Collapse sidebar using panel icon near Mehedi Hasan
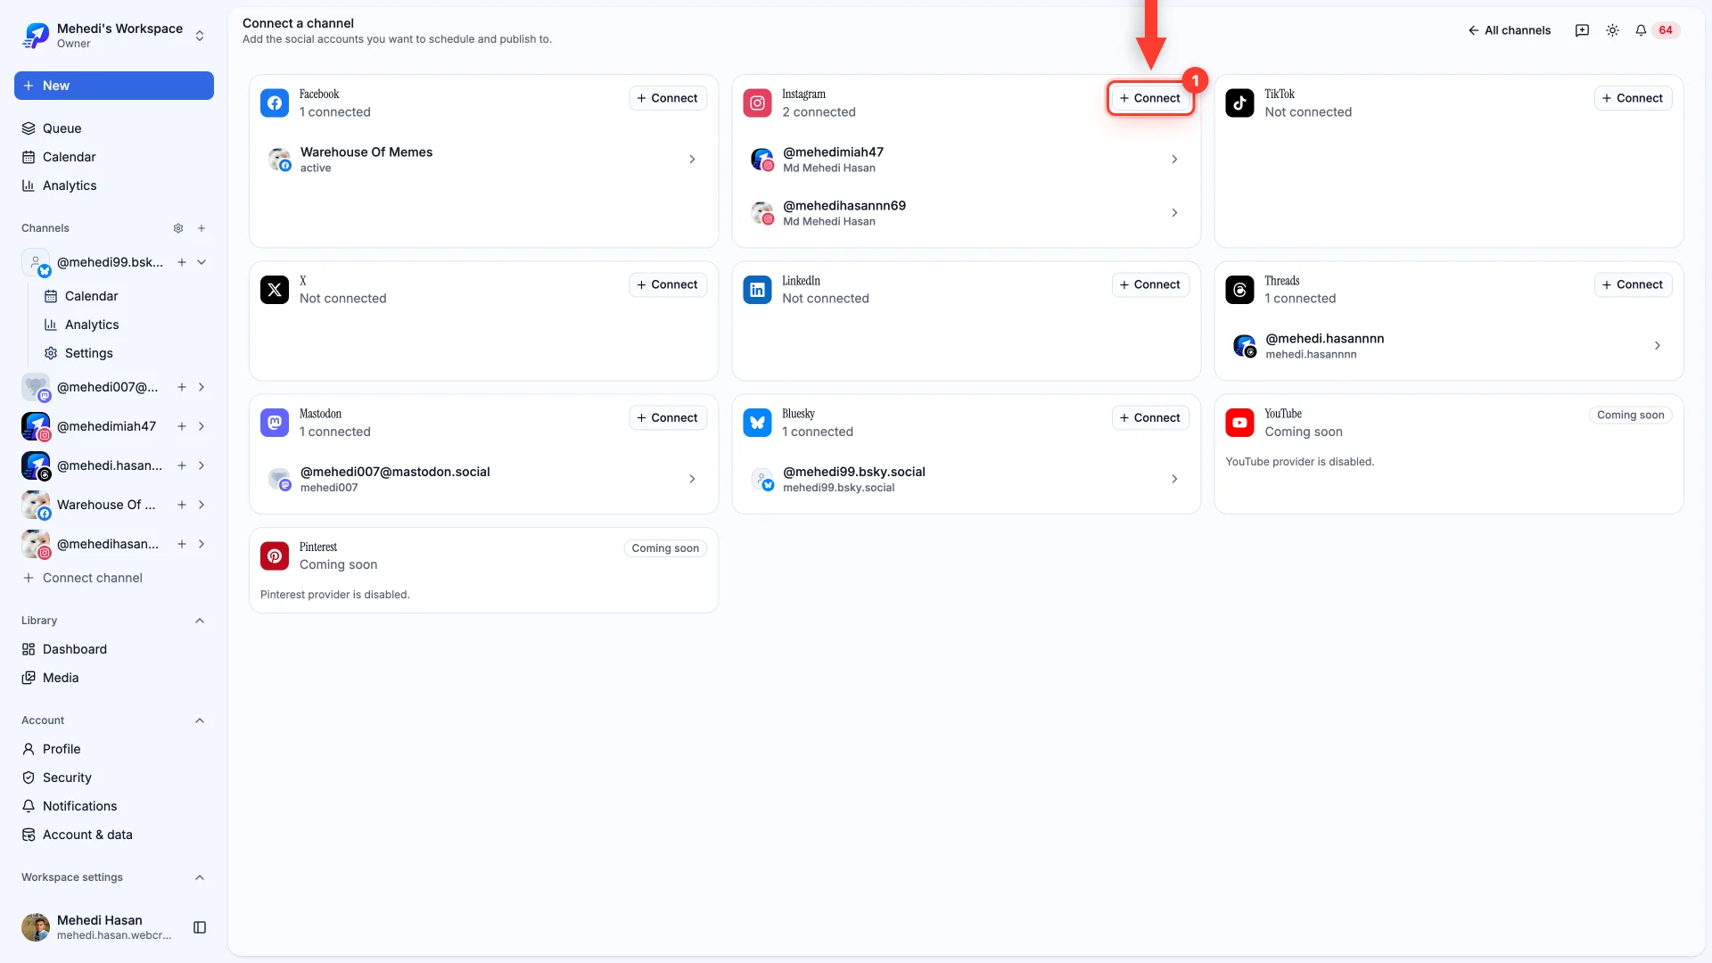 pos(200,927)
